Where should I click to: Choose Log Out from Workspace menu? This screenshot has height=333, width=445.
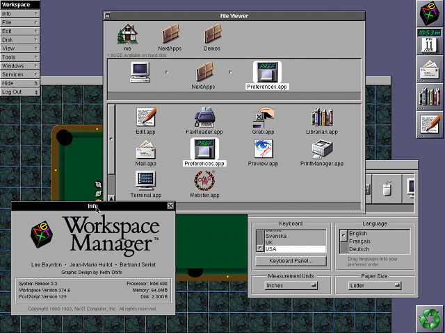20,92
